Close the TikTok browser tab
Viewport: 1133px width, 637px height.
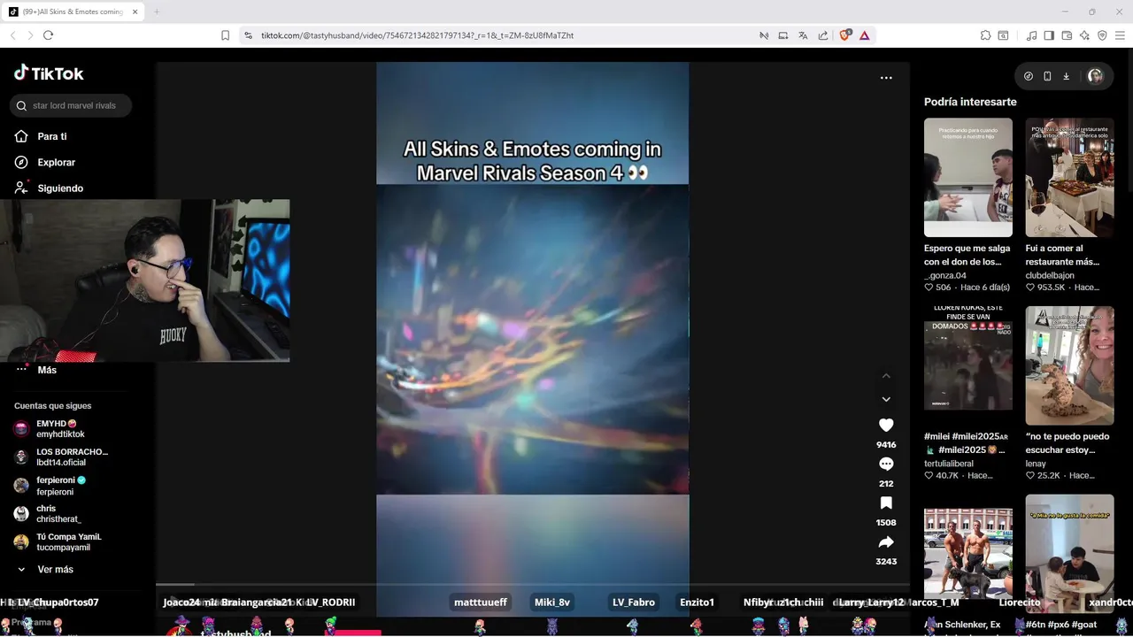pyautogui.click(x=135, y=12)
